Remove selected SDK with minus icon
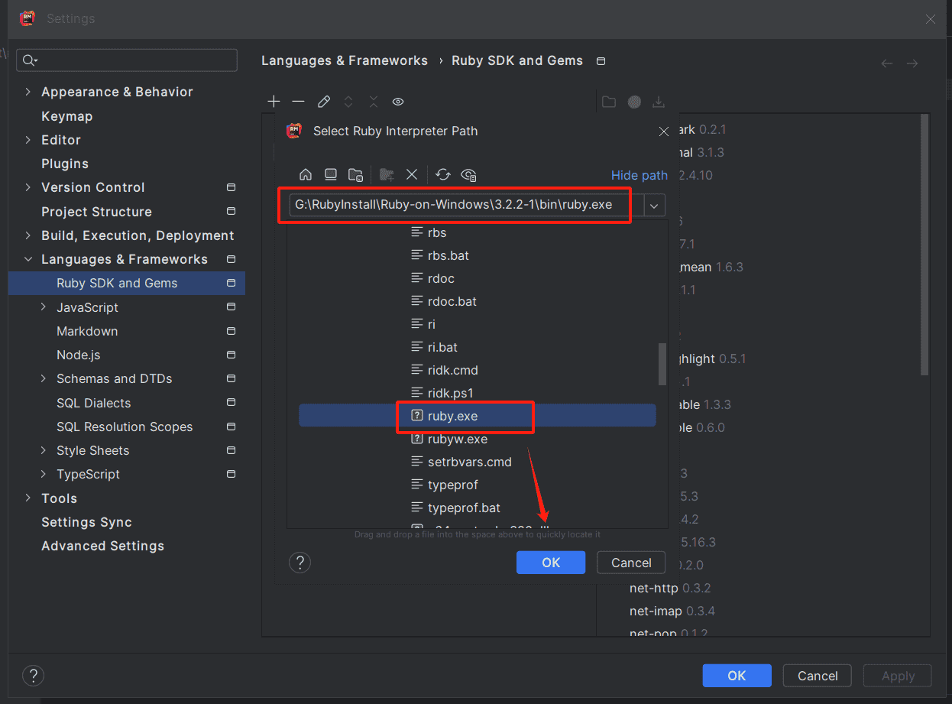This screenshot has width=952, height=704. [x=299, y=101]
